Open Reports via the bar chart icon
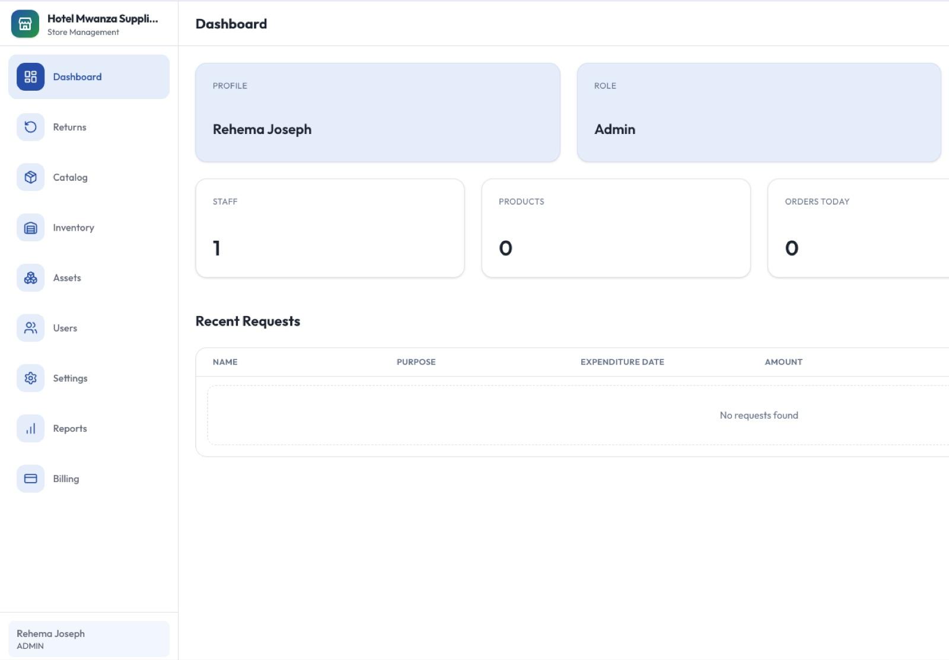The width and height of the screenshot is (949, 660). 30,429
